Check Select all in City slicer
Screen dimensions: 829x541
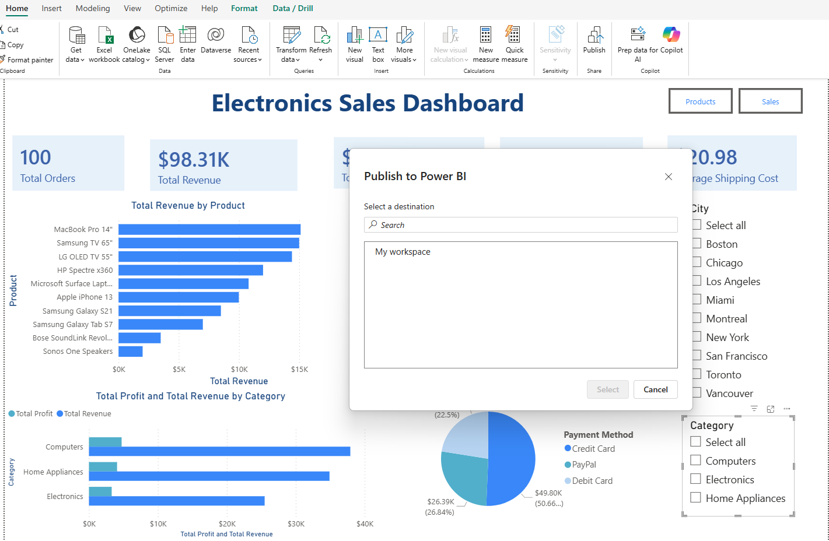click(x=697, y=225)
